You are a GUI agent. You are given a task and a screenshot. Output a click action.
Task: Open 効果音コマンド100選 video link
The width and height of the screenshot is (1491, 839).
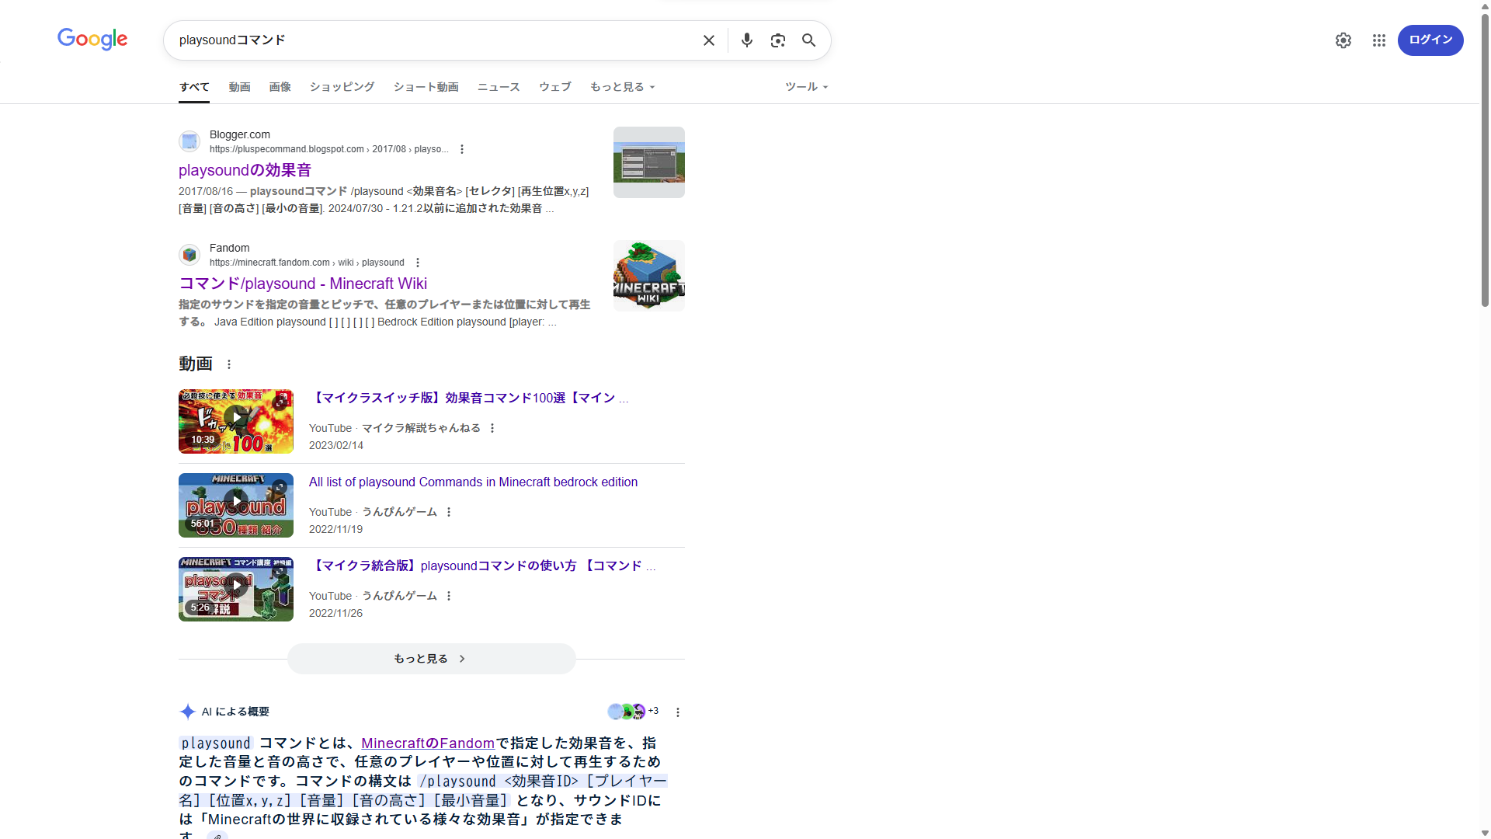[469, 398]
